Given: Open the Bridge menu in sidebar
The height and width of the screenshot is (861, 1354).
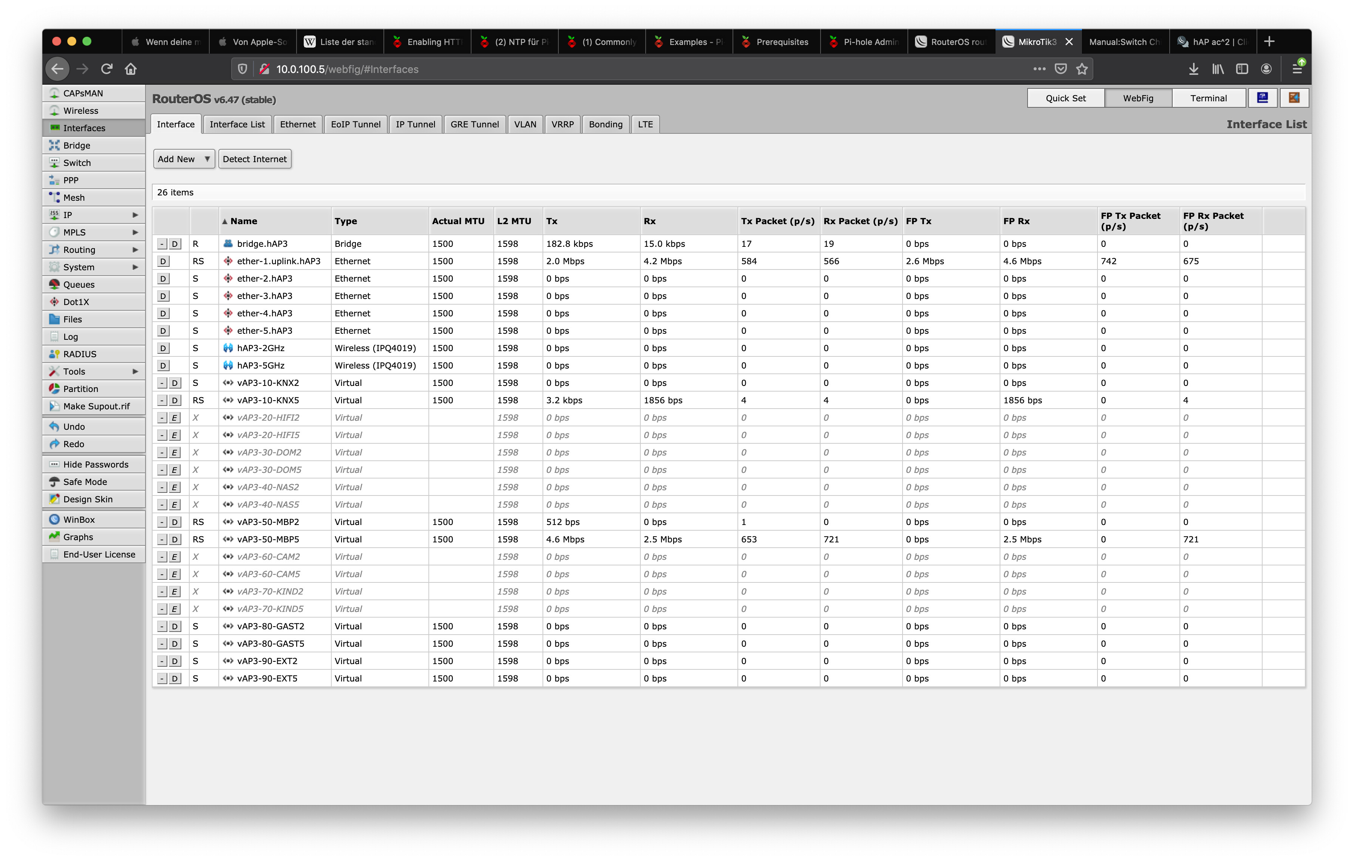Looking at the screenshot, I should click(x=76, y=145).
